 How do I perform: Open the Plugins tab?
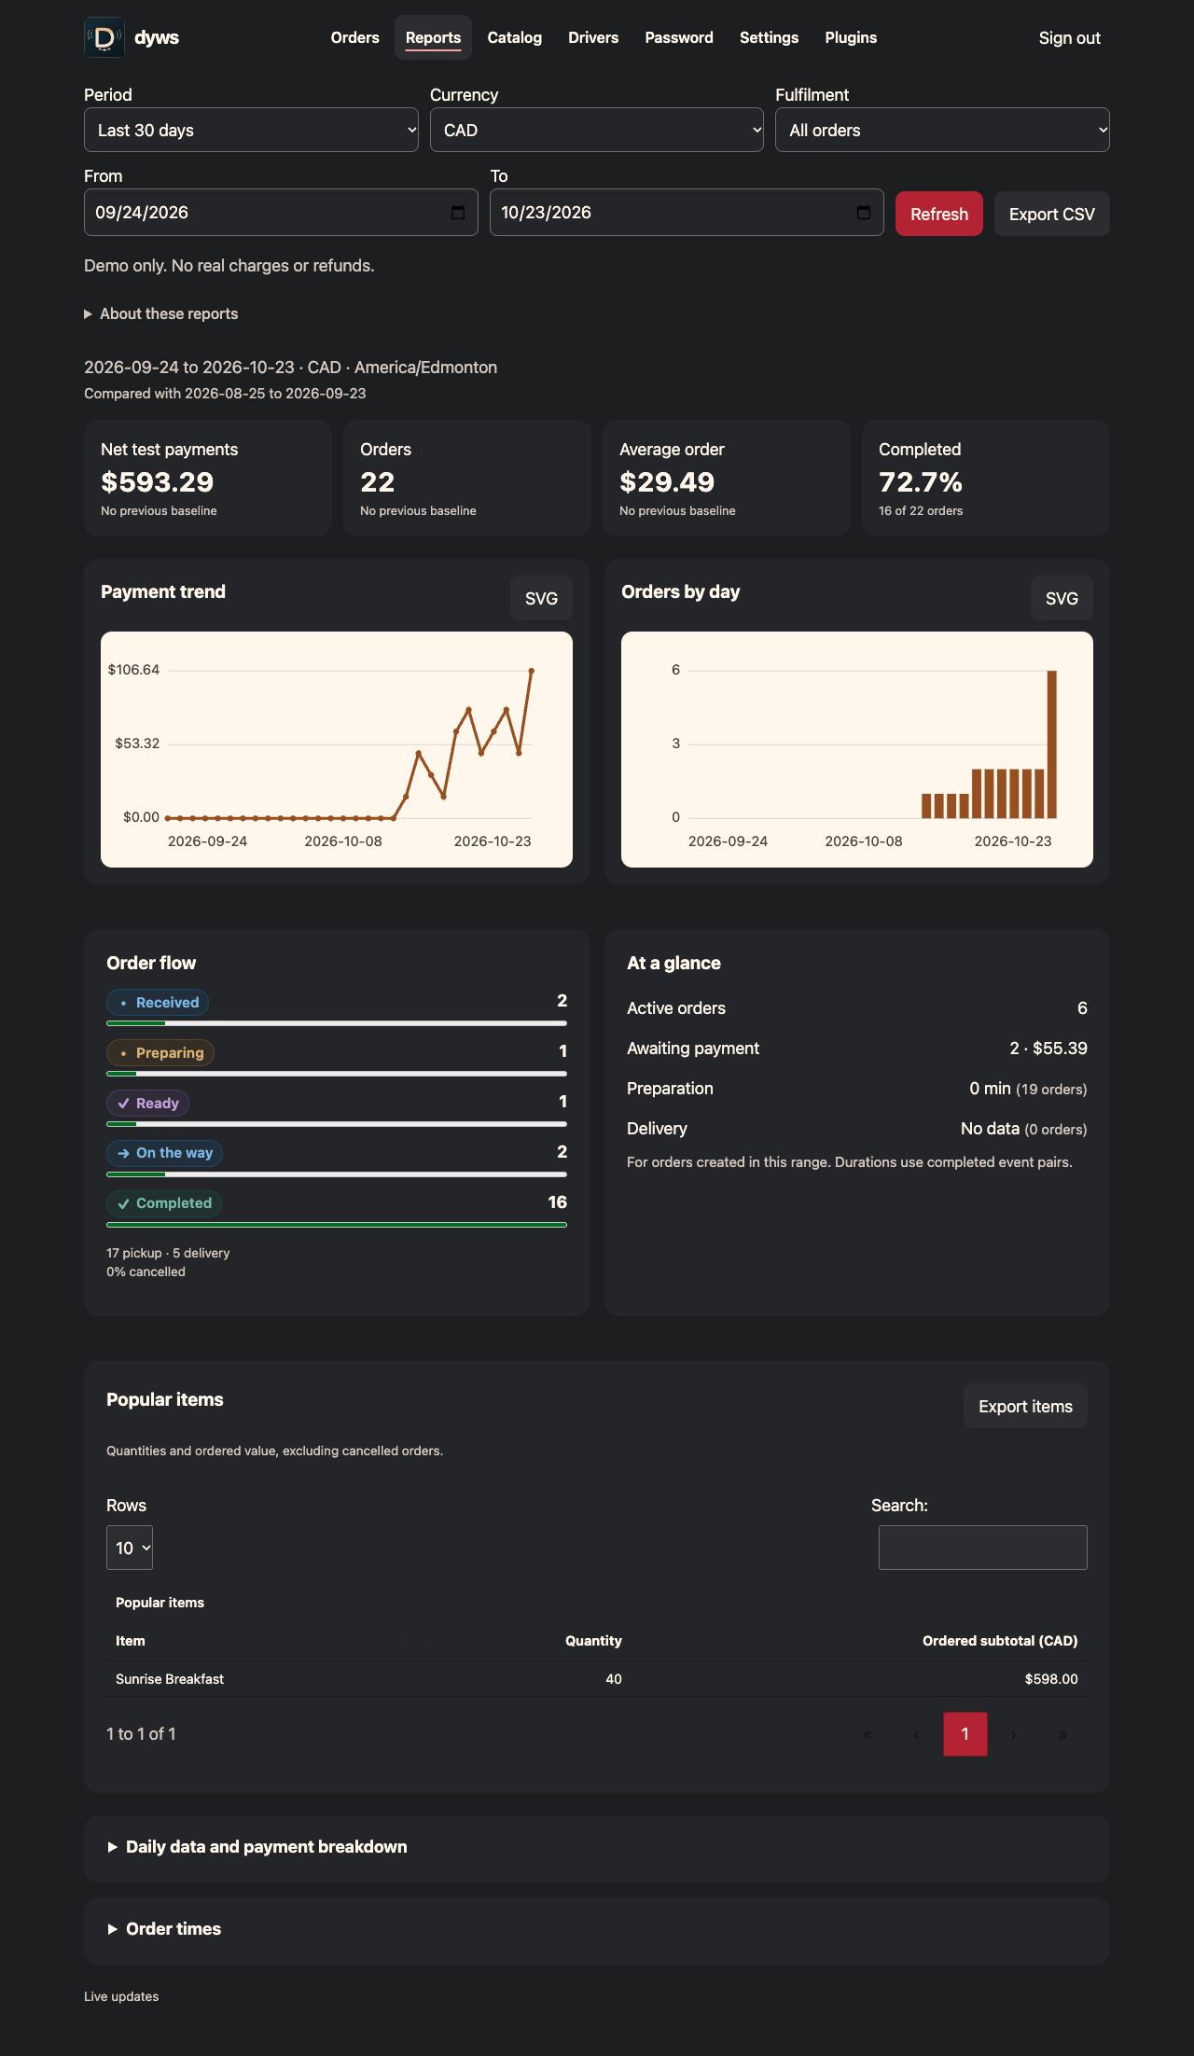pos(851,37)
